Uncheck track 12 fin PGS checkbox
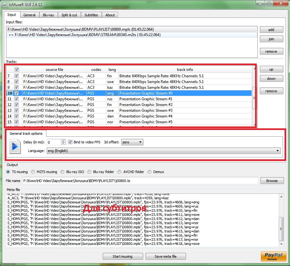This screenshot has width=290, height=266. [x=16, y=105]
